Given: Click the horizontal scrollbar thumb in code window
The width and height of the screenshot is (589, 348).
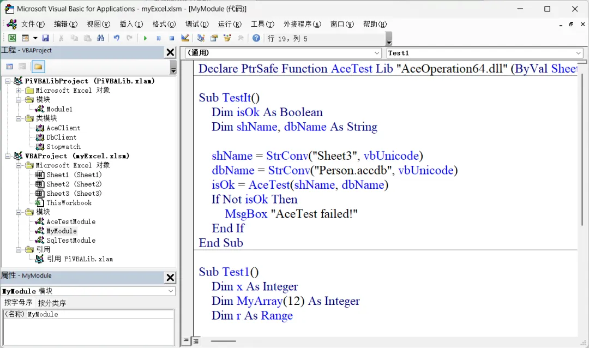Looking at the screenshot, I should (223, 341).
